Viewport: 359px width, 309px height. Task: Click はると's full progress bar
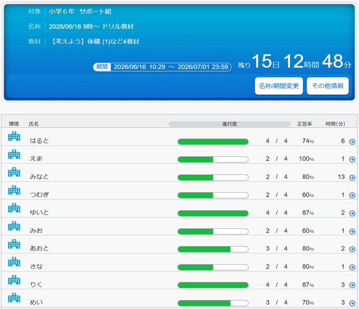click(x=213, y=142)
